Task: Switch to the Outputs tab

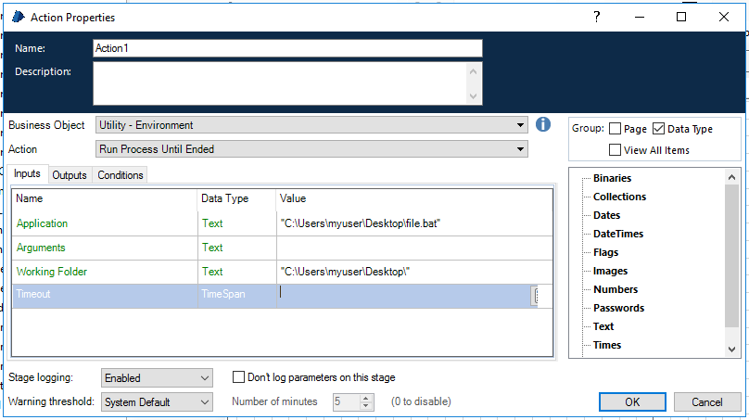Action: pos(70,175)
